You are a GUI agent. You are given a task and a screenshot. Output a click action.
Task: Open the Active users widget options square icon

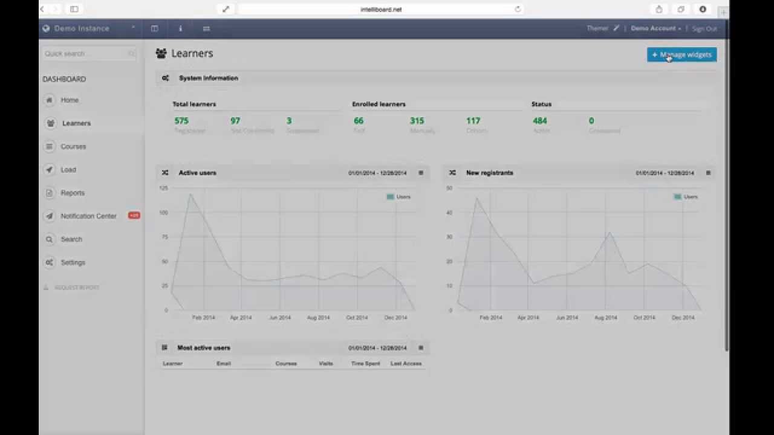[421, 173]
